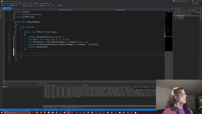Open the editor zoom percentage dropdown

coord(5,81)
